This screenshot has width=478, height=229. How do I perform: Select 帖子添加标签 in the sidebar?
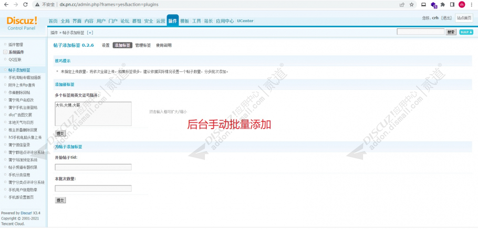(19, 70)
